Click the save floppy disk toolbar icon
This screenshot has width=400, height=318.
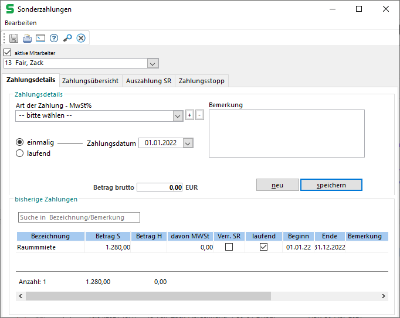tap(14, 39)
